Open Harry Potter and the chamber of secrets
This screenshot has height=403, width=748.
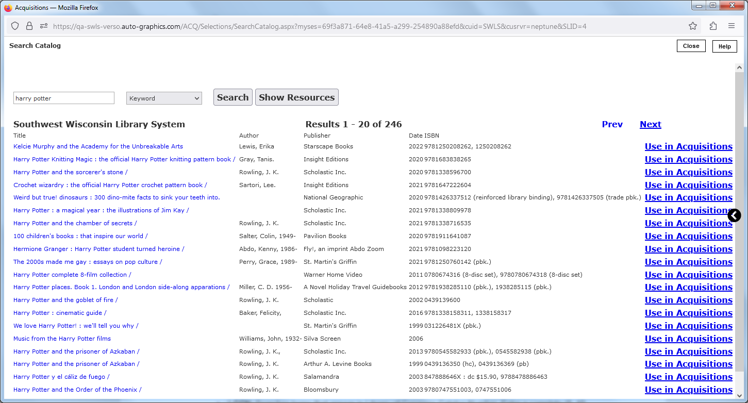75,223
